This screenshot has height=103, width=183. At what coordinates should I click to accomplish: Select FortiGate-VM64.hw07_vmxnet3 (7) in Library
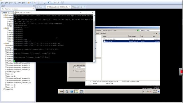[x=17, y=70]
